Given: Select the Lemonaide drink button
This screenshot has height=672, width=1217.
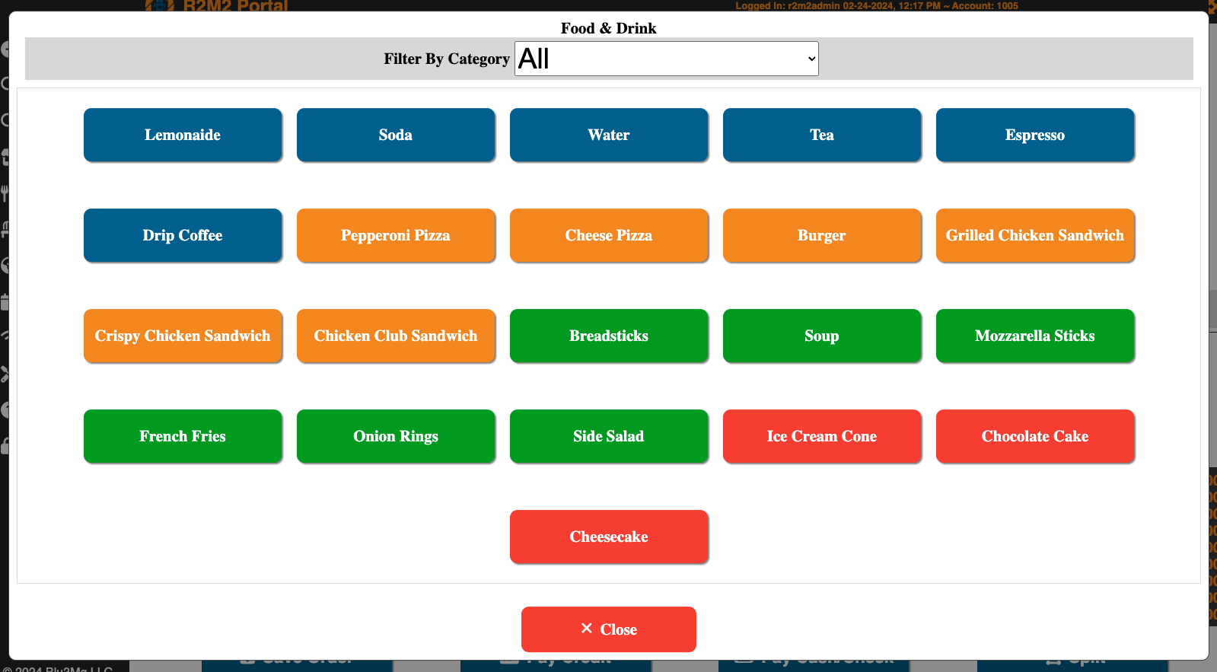Looking at the screenshot, I should (x=183, y=135).
